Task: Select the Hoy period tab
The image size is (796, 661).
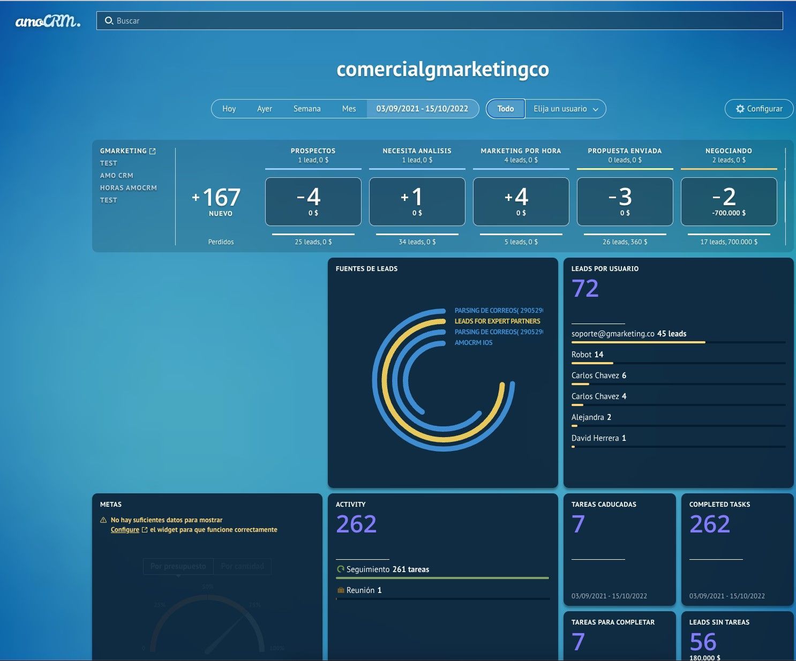Action: click(x=229, y=109)
